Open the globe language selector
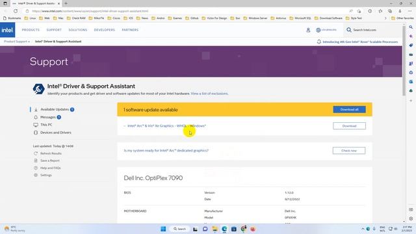This screenshot has width=416, height=234. coord(318,30)
